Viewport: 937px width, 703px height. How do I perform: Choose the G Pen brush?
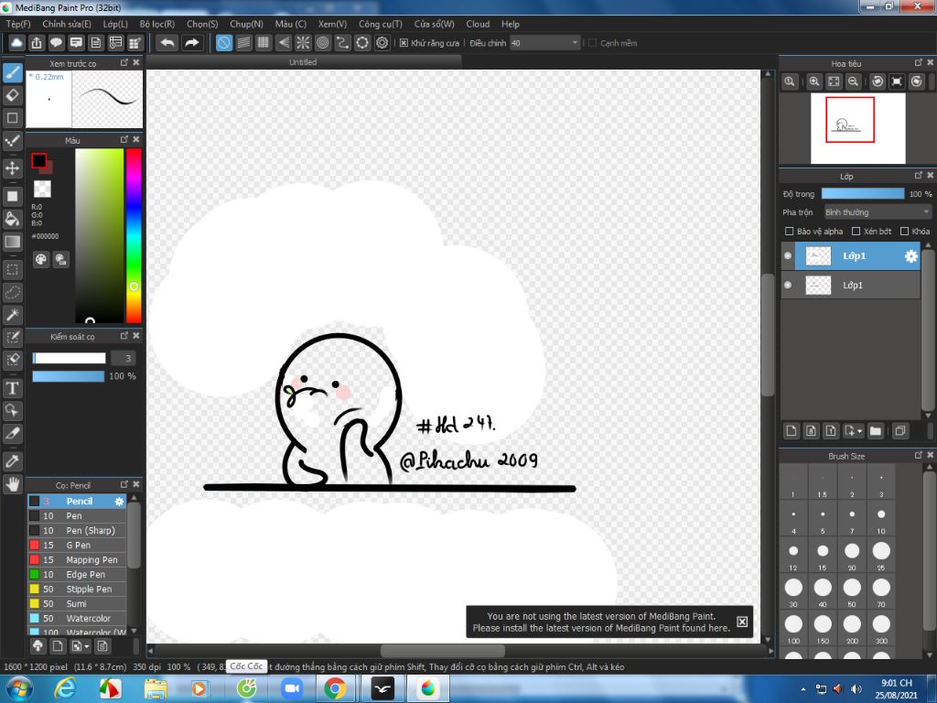pos(77,546)
